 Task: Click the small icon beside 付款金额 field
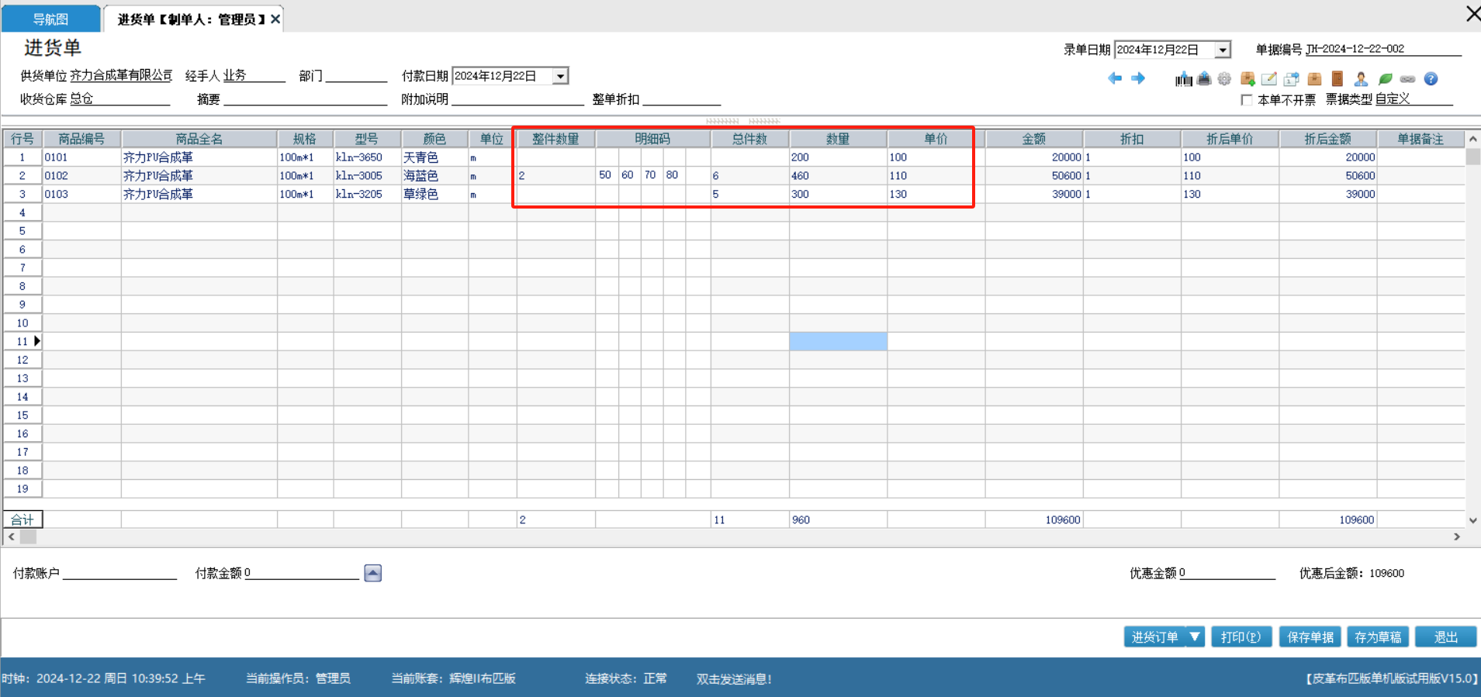pyautogui.click(x=373, y=573)
